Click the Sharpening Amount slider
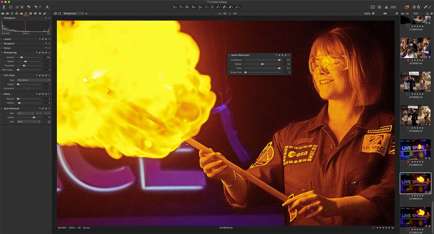 pos(29,57)
